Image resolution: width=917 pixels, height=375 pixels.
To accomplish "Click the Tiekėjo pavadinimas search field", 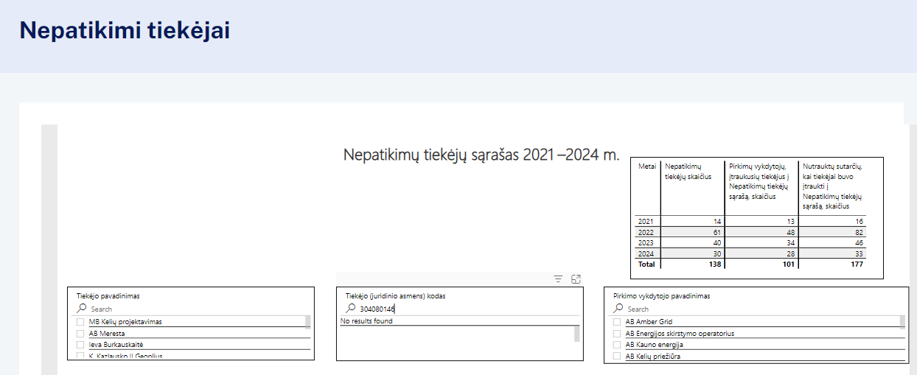I will [x=192, y=309].
